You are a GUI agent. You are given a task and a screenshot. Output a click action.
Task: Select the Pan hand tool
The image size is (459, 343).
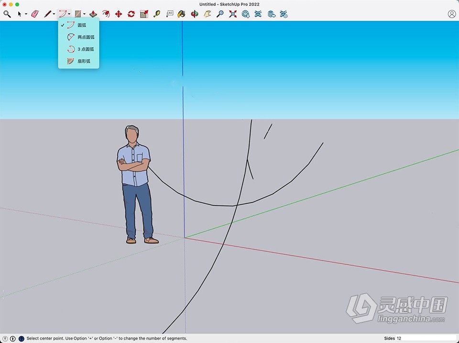click(207, 14)
